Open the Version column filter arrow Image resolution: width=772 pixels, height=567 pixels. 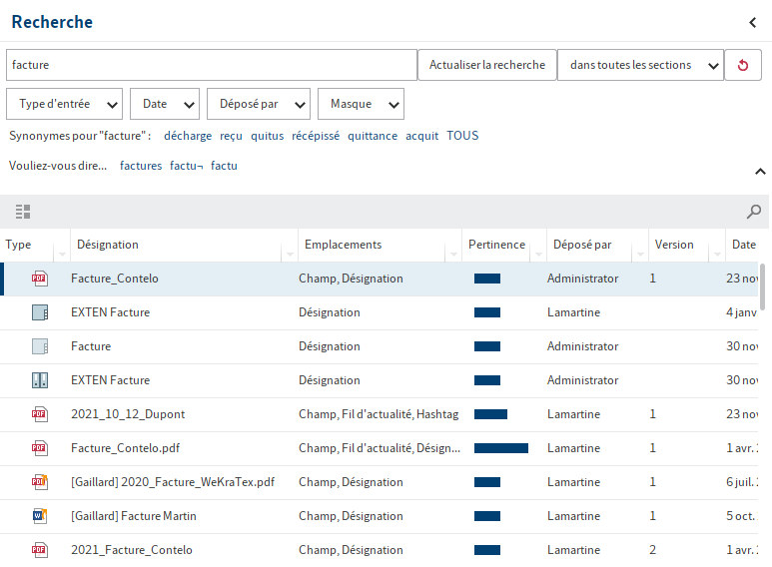[717, 254]
